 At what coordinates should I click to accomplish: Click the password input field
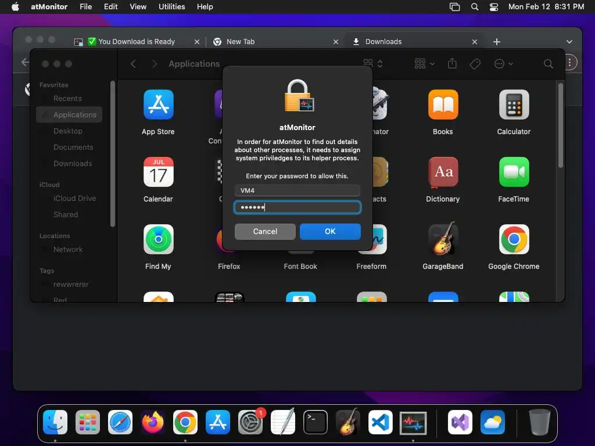point(297,207)
